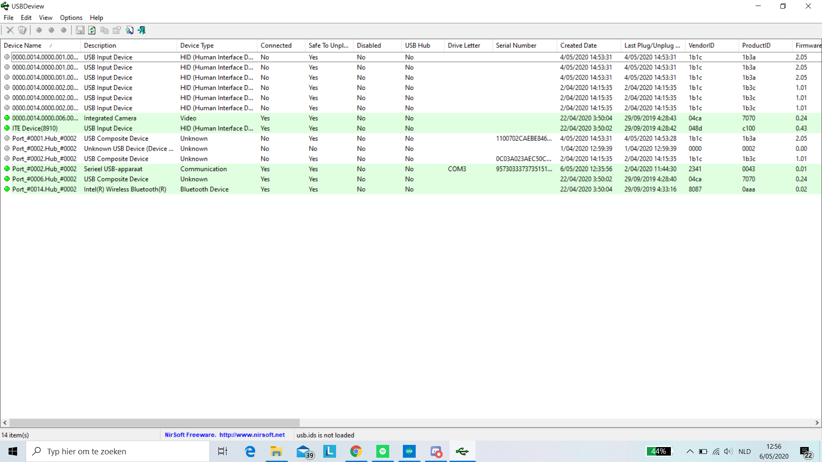Sort by the Device Name column header
822x462 pixels.
(23, 45)
